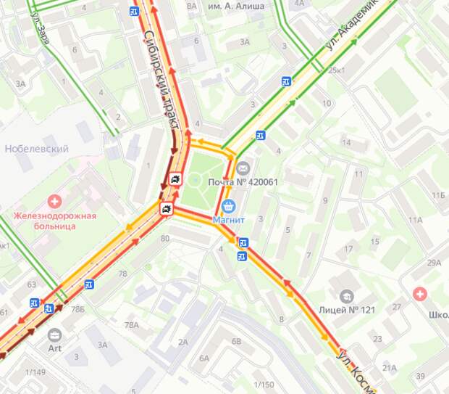Select the green park square near Почта
449x394 pixels.
(202, 181)
